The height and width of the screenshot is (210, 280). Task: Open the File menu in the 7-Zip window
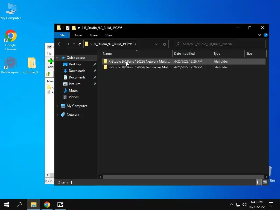[49, 54]
